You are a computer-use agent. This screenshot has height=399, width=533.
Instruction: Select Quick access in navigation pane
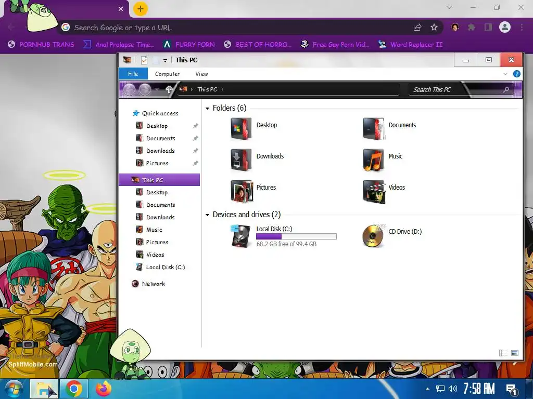(160, 113)
